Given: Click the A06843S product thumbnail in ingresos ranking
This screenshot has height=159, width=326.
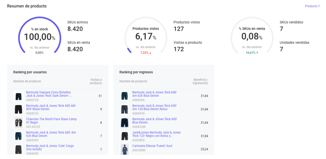Looking at the screenshot, I should point(125,109).
